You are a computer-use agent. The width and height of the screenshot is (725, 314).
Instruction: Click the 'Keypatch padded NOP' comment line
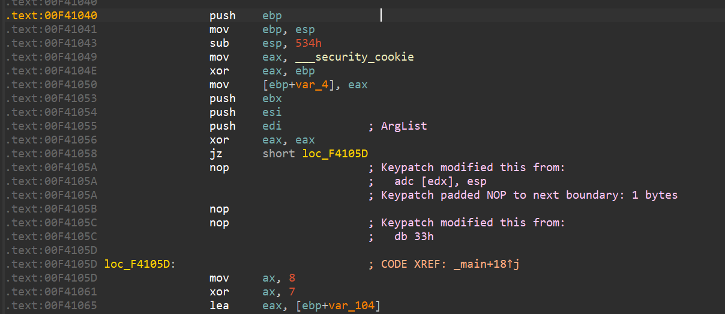pos(529,195)
